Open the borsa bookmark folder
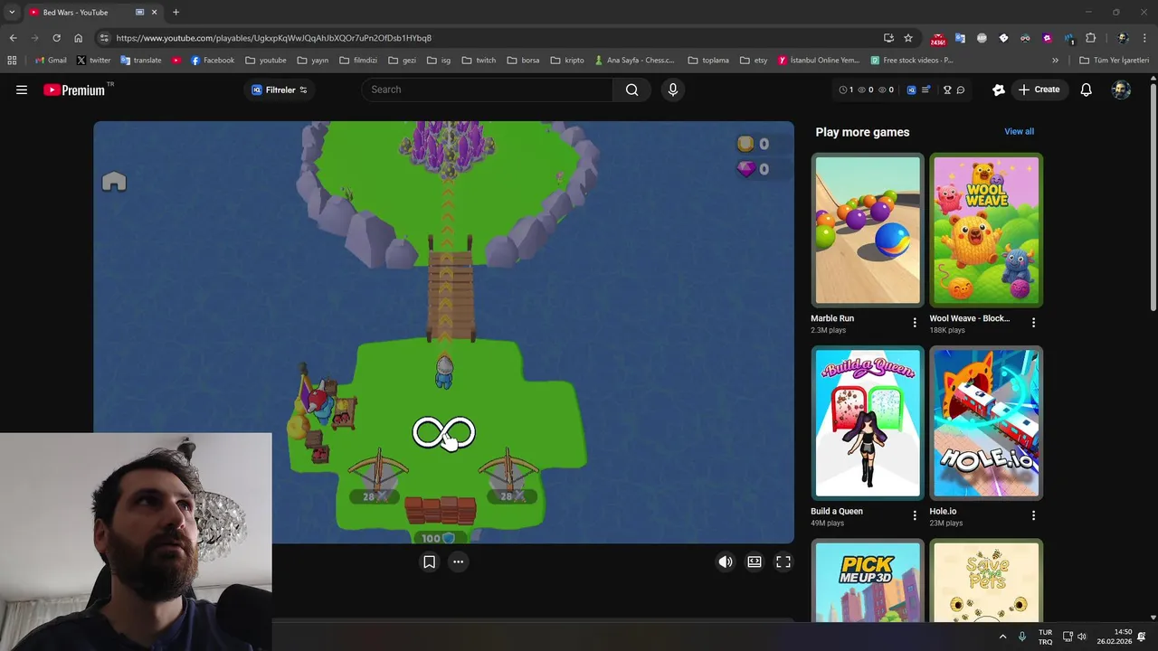Screen dimensions: 1158x651 tap(523, 61)
